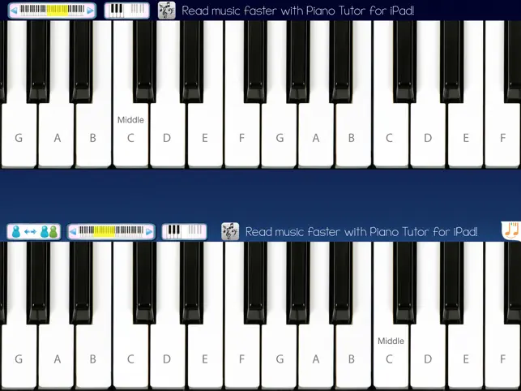
Task: Play black key between D and E above Middle C, top keyboard
Action: pyautogui.click(x=191, y=62)
